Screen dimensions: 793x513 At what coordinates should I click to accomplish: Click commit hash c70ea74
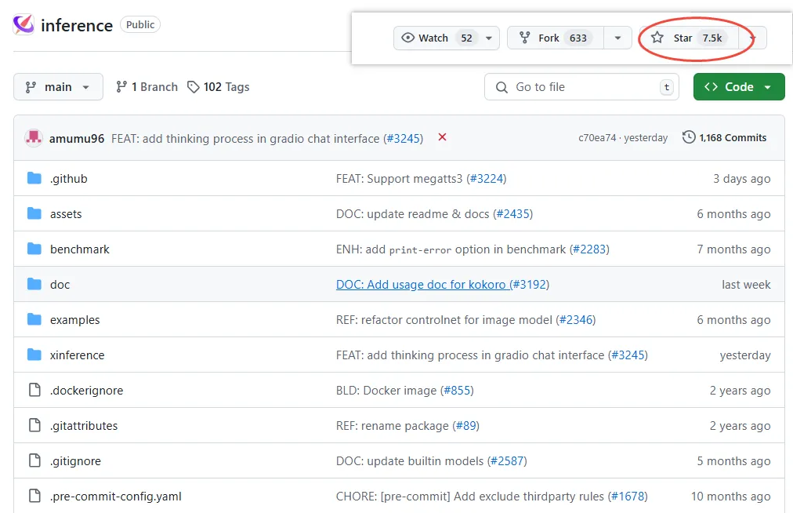coord(597,138)
